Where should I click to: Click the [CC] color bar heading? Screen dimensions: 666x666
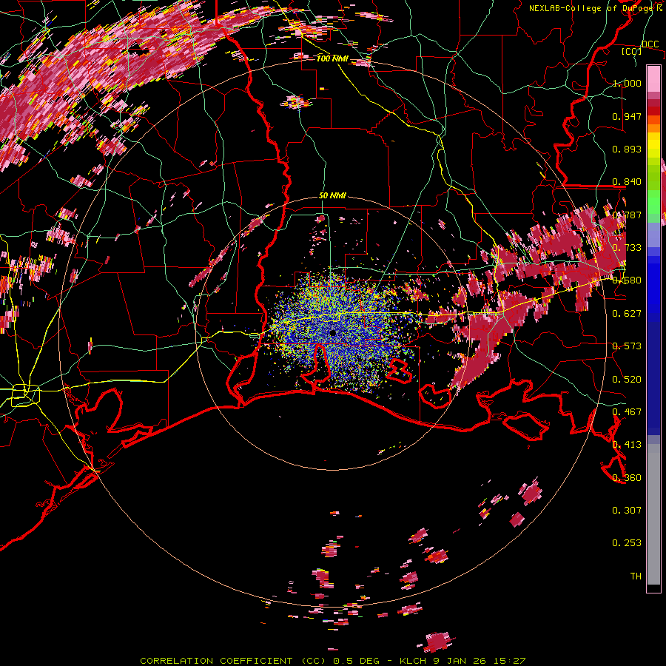(632, 51)
